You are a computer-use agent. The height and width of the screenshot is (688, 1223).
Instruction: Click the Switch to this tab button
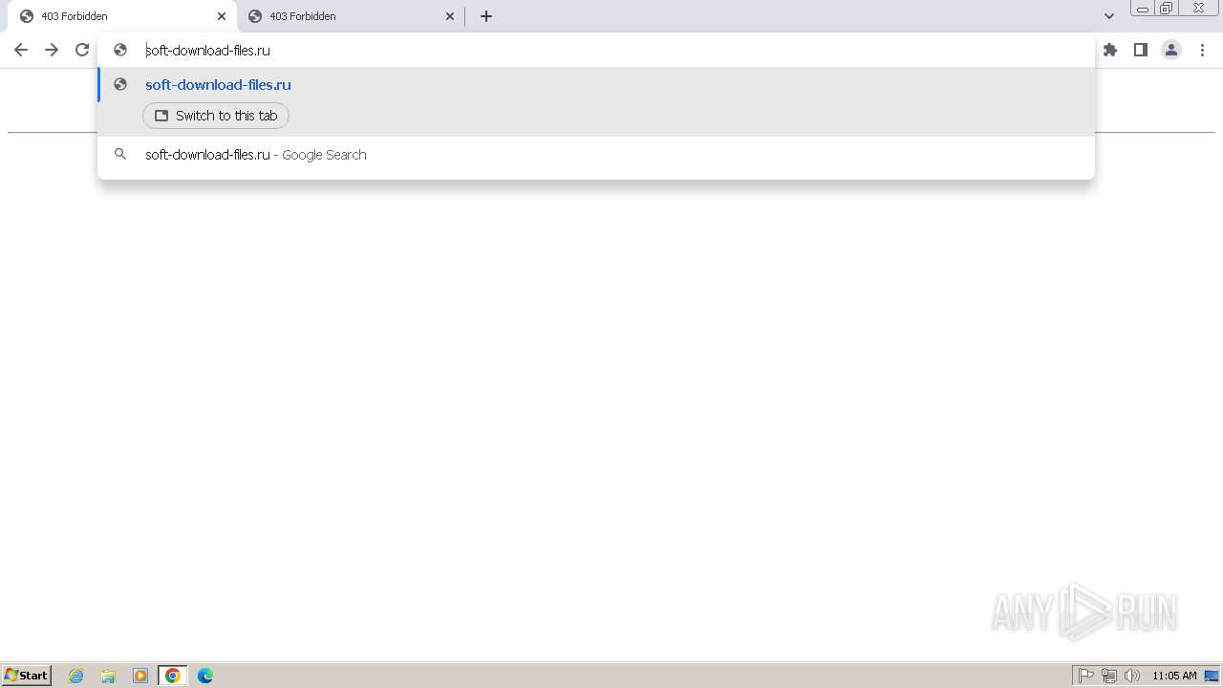[x=216, y=116]
